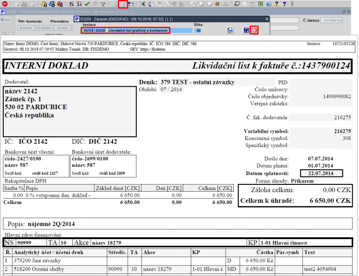
Task: Click the envelope mail icon
Action: point(131,4)
